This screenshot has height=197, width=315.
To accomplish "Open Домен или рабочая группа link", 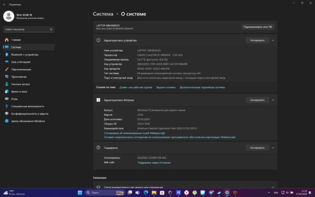I will (x=136, y=87).
